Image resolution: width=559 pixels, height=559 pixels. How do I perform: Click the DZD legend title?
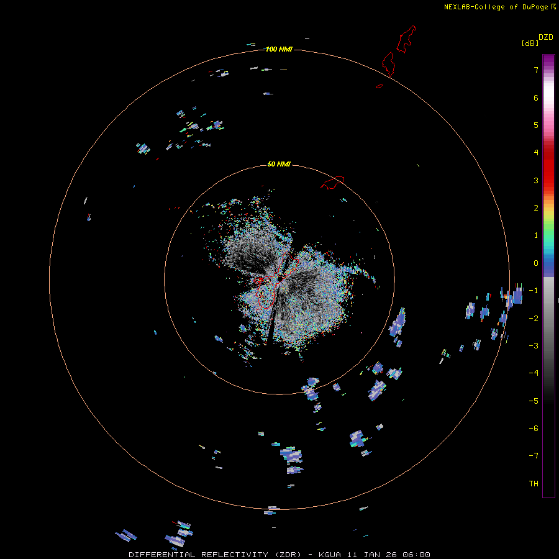click(x=546, y=37)
